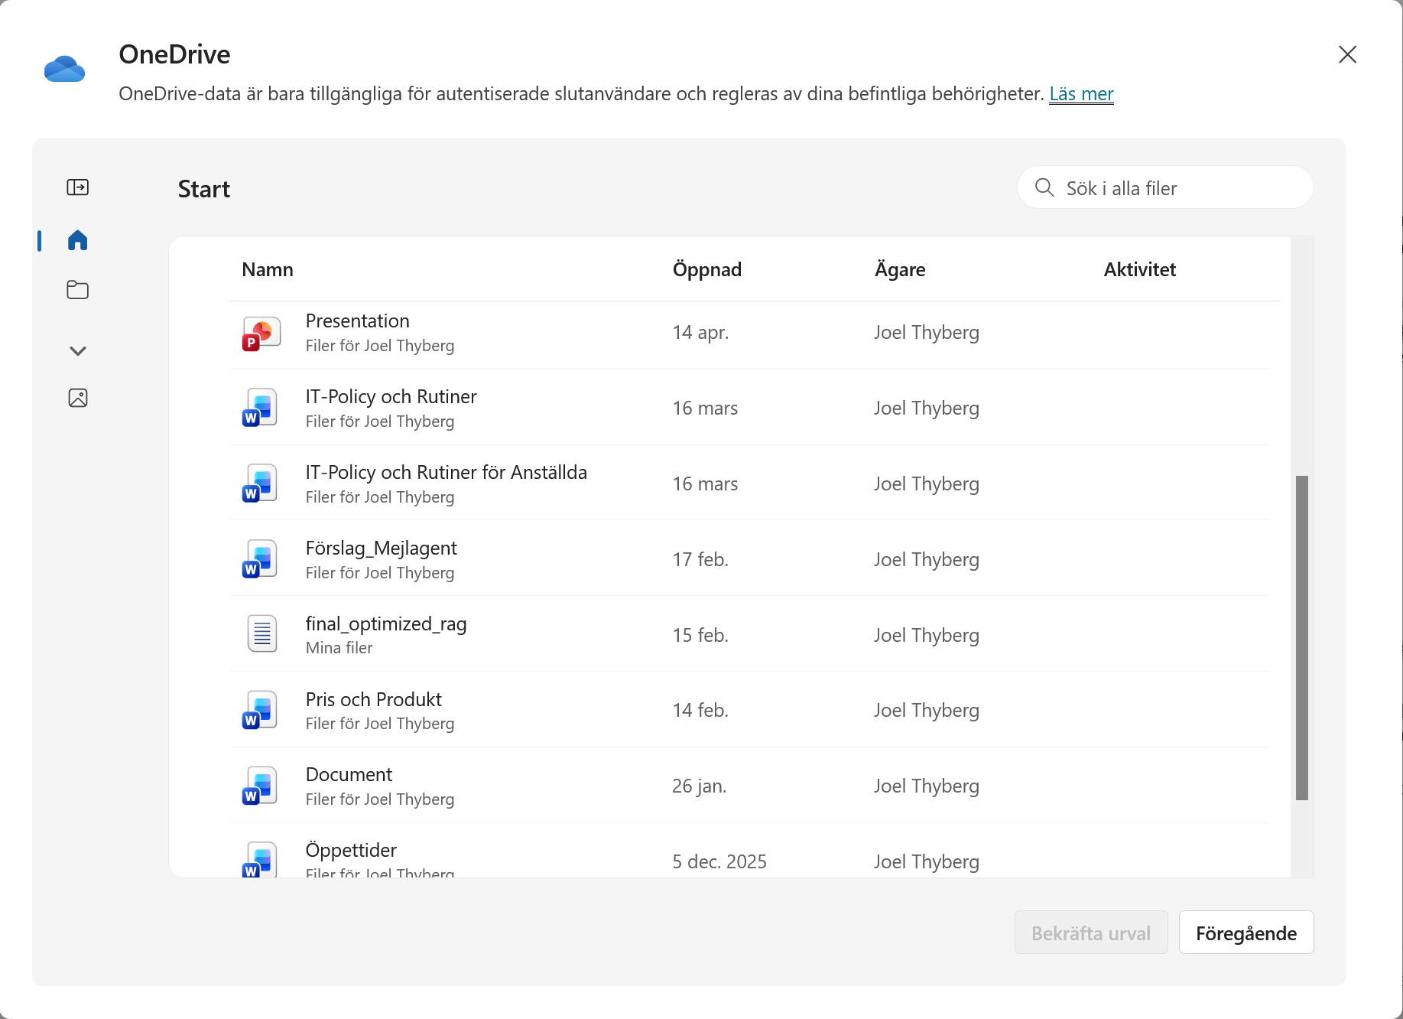Image resolution: width=1403 pixels, height=1019 pixels.
Task: Select the IT-Policy och Rutiner för Anställda name
Action: click(446, 472)
